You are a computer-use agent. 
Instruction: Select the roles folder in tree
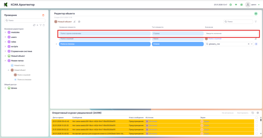click(13, 42)
